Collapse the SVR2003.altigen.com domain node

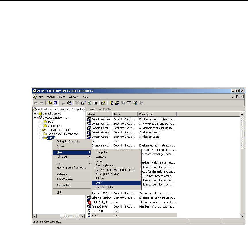(35, 117)
